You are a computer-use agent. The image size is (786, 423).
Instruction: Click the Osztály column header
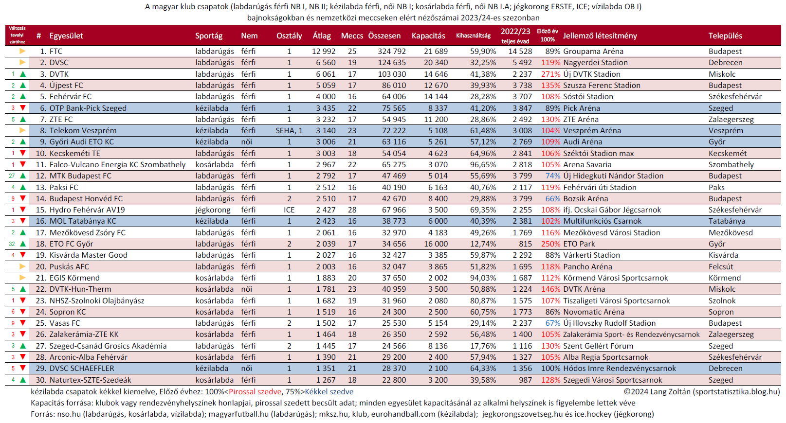(x=289, y=36)
